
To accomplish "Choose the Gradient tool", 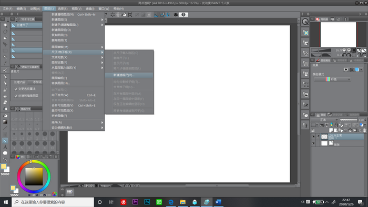I will pos(5,122).
